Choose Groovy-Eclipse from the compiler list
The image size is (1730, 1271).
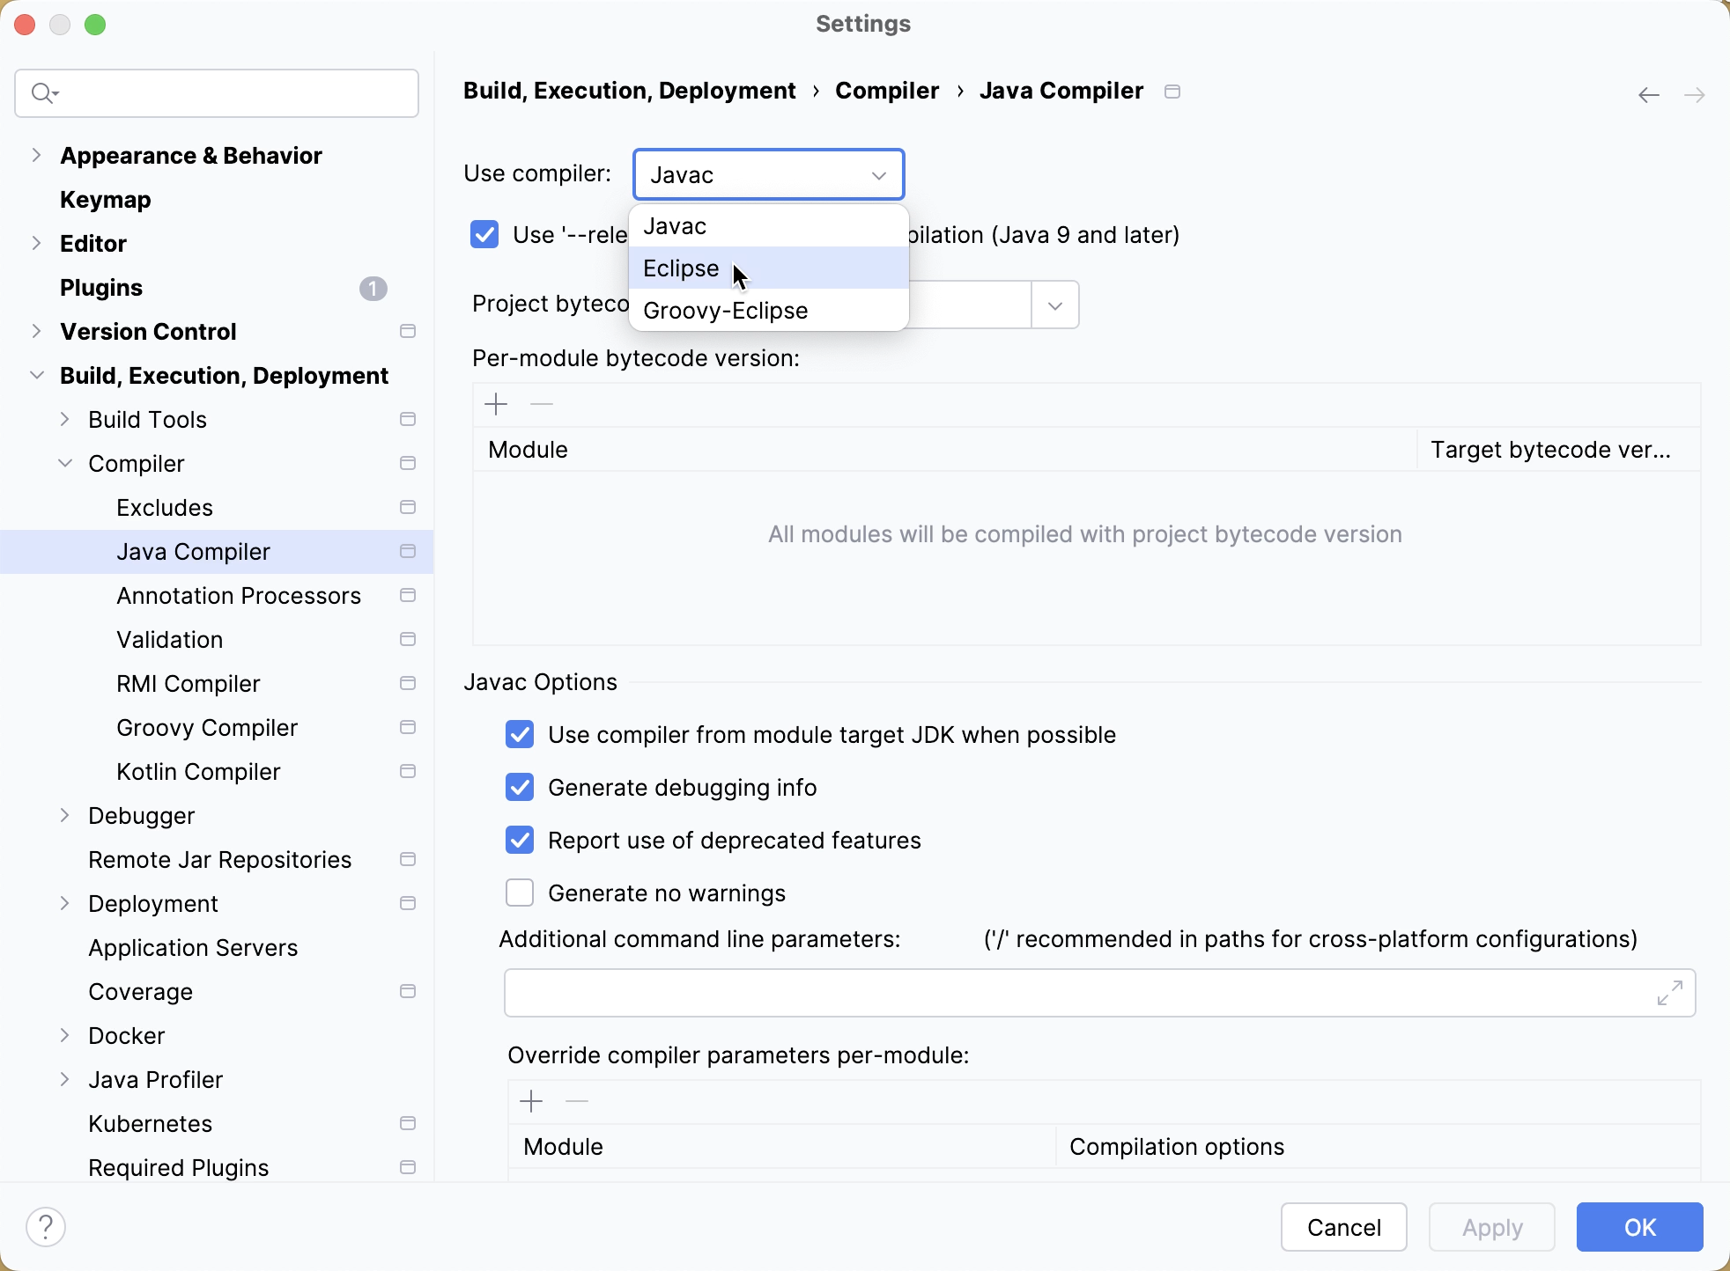coord(768,311)
